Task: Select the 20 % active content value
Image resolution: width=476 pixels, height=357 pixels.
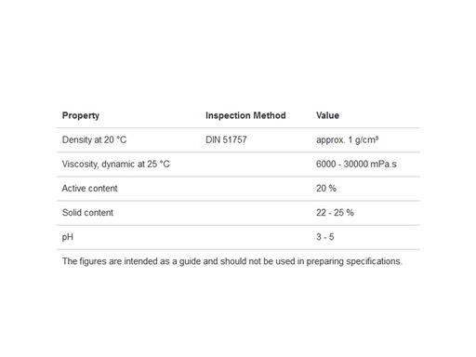Action: pos(326,189)
